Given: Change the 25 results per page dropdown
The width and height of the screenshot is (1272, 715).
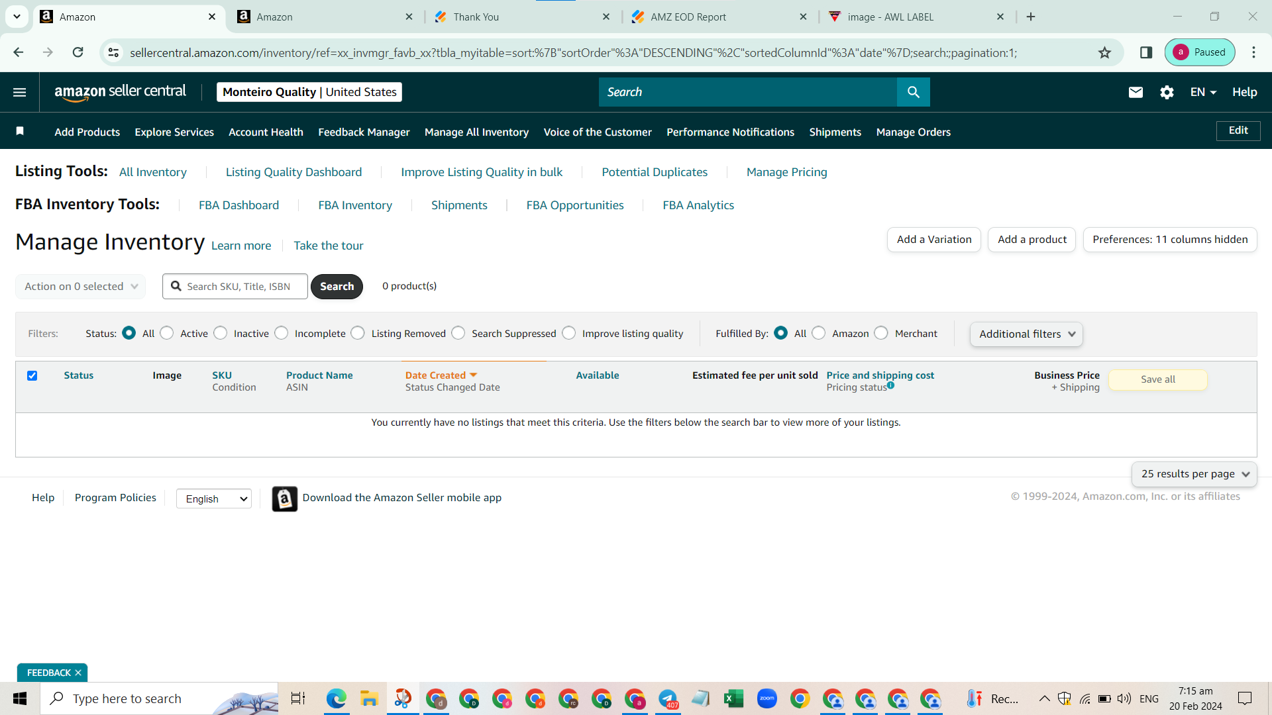Looking at the screenshot, I should click(x=1194, y=474).
